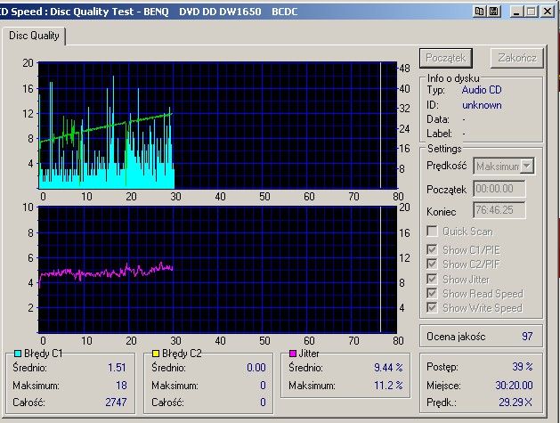Screen dimensions: 560x423
Task: Toggle the Show Write Speed checkbox
Action: click(x=432, y=307)
